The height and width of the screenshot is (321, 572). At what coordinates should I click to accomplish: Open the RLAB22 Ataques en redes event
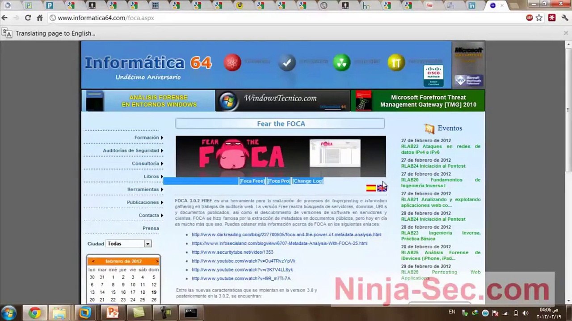441,149
